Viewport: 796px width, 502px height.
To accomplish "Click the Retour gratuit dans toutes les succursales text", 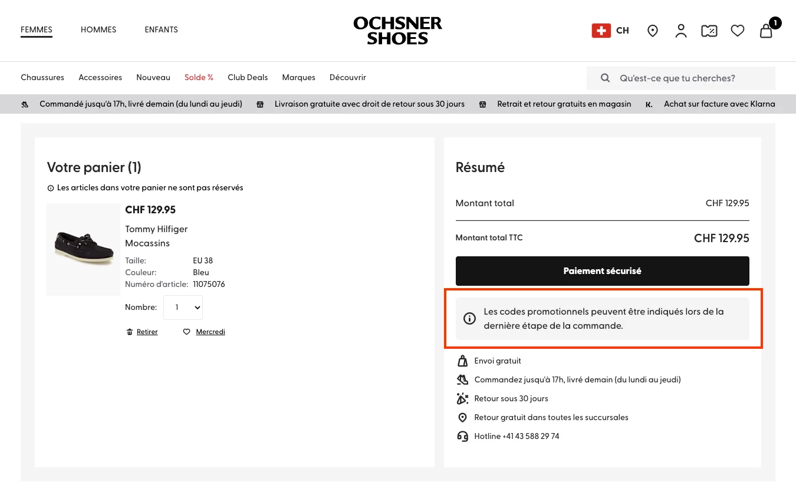I will [551, 418].
